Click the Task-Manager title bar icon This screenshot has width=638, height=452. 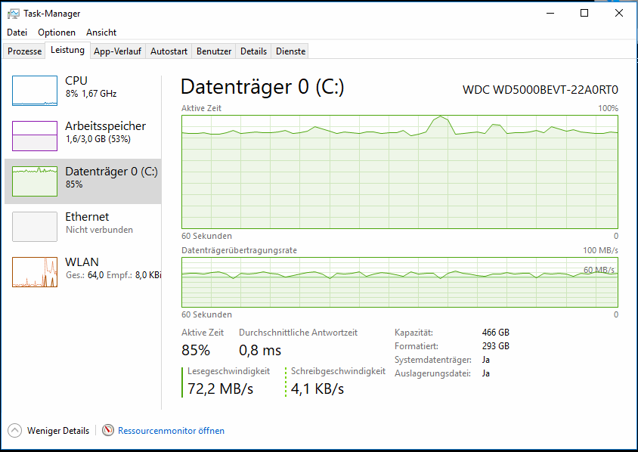click(14, 13)
